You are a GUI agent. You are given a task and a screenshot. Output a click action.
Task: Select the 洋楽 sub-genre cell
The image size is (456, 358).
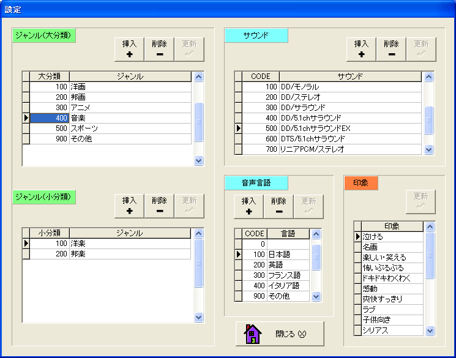(130, 244)
